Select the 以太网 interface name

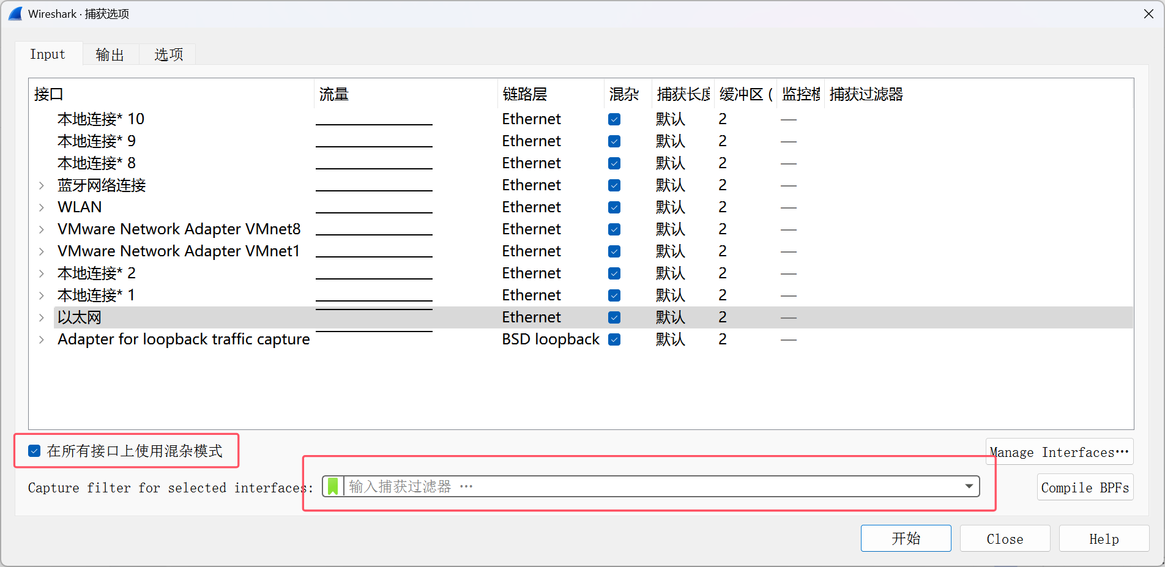80,317
